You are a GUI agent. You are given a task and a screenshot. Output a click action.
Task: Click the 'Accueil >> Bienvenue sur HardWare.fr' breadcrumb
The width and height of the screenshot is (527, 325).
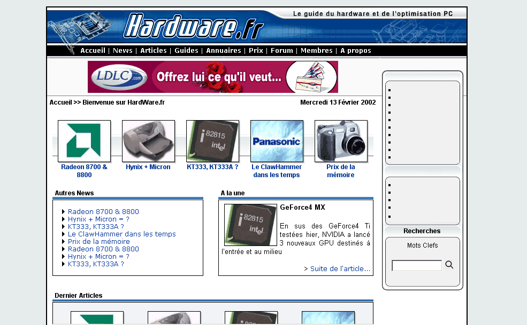click(107, 102)
